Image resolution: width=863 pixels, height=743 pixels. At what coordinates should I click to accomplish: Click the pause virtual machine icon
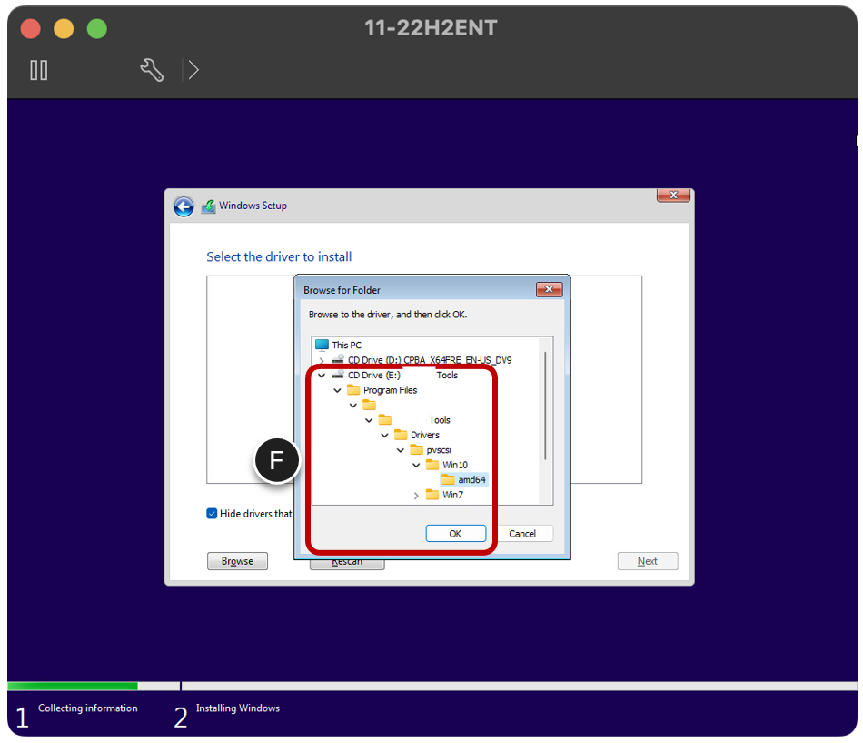click(38, 70)
